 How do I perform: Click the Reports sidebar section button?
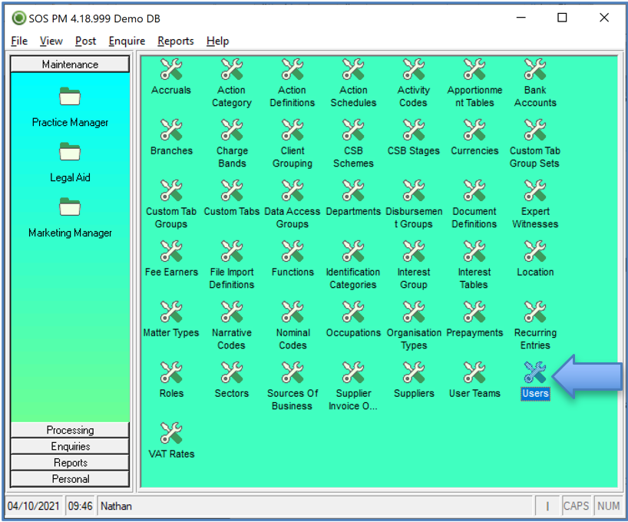[70, 462]
